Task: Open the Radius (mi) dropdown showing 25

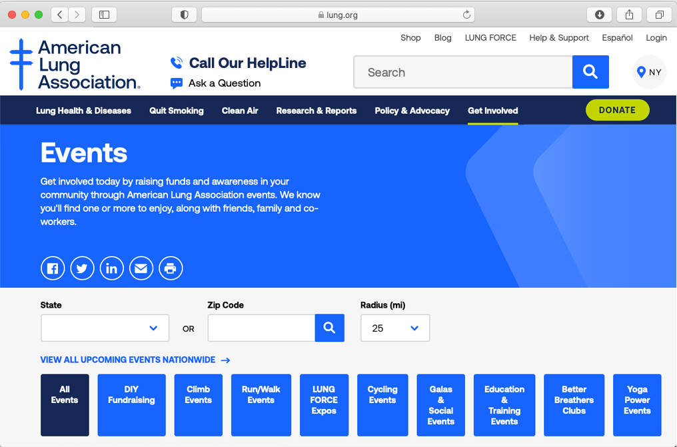Action: coord(395,328)
